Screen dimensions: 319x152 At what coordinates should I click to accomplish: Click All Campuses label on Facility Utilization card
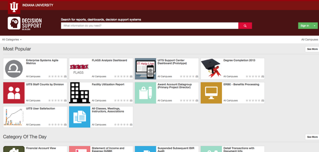[x=99, y=101]
